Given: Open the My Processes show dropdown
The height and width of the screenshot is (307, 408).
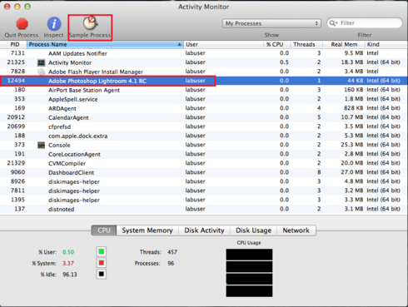Looking at the screenshot, I should pyautogui.click(x=271, y=23).
